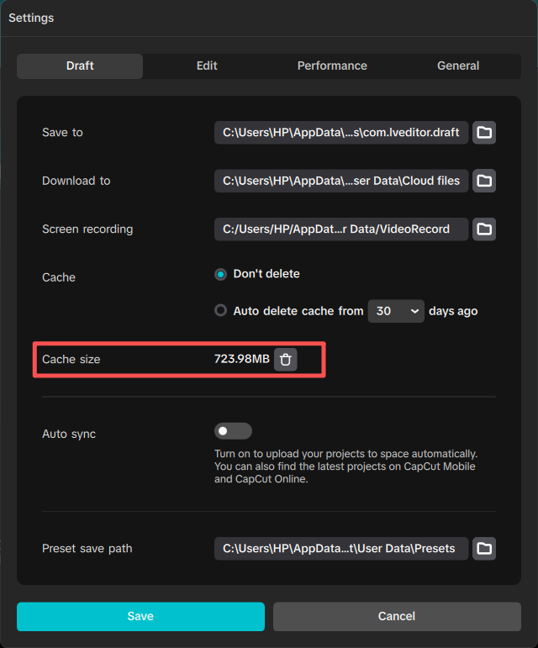The image size is (538, 648).
Task: Click the Cancel button
Action: (397, 616)
